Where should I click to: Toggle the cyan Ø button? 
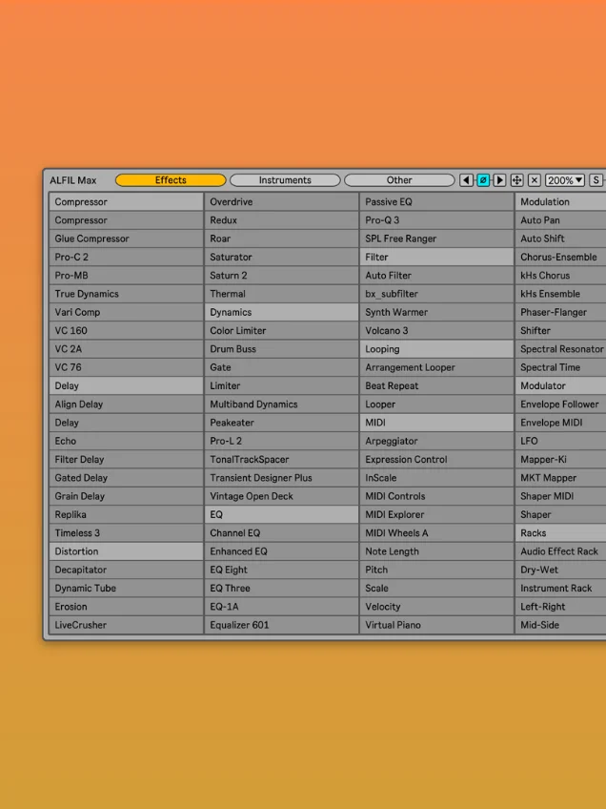click(483, 180)
